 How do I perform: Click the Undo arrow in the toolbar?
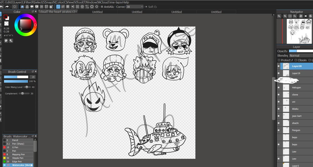click(x=2, y=7)
